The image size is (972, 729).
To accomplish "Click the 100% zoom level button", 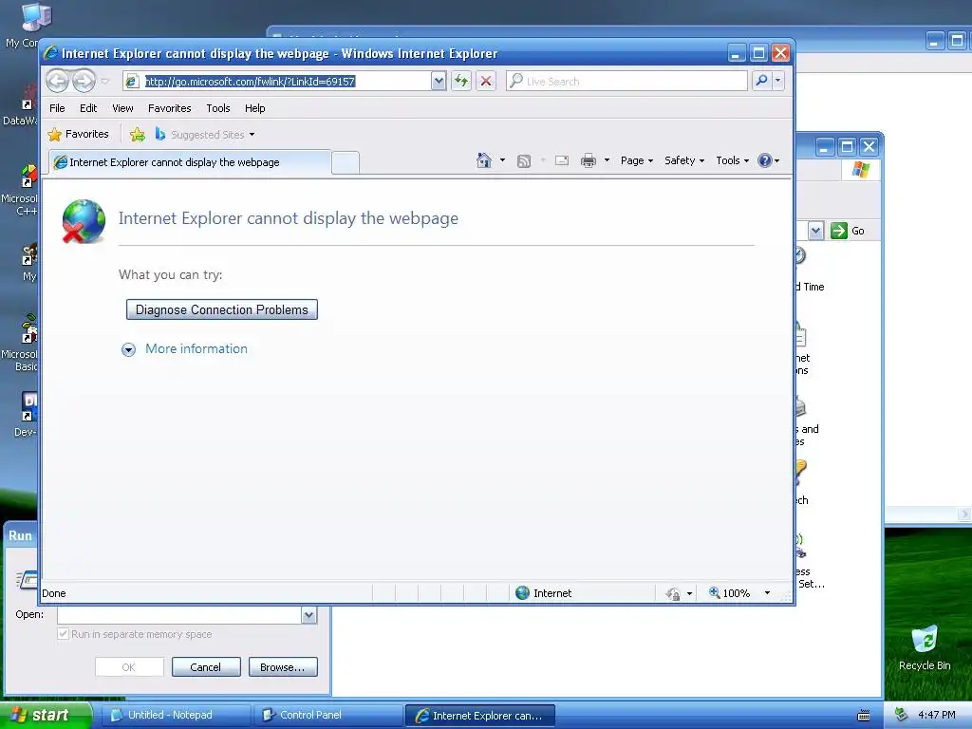I will pyautogui.click(x=730, y=593).
